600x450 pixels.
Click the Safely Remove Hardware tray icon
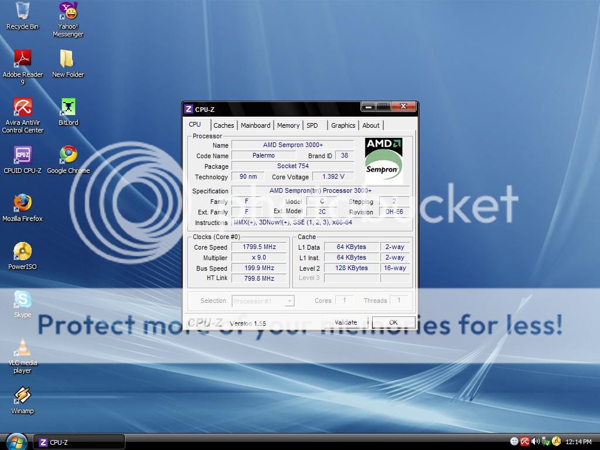(546, 442)
